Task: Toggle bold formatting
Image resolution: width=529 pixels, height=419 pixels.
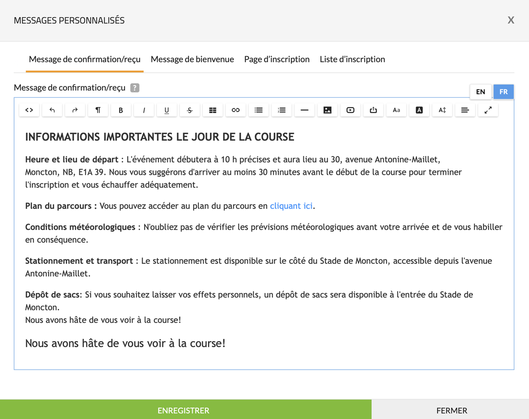Action: pyautogui.click(x=121, y=110)
